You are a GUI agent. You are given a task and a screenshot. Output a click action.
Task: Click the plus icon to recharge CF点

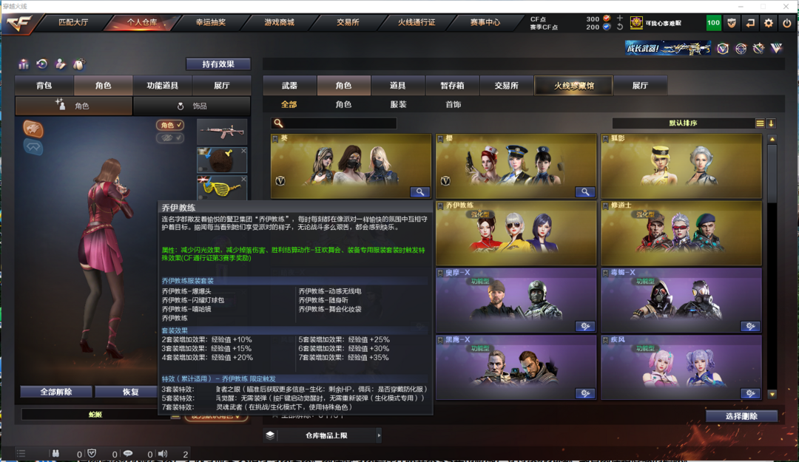coord(620,18)
